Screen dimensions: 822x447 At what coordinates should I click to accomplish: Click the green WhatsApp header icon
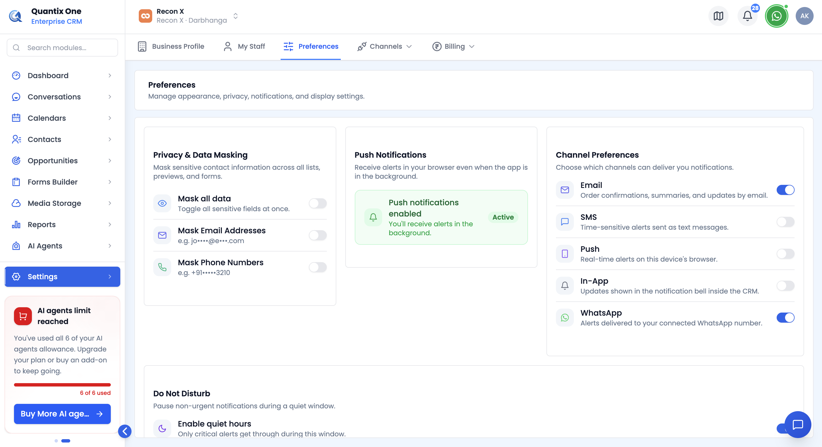coord(776,16)
